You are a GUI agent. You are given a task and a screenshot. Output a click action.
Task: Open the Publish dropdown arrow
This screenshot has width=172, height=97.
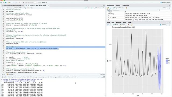[167, 25]
